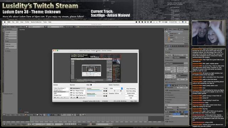Select the Camera object icon in Blender outliner
Viewport: 228px width, 128px height.
coord(169,37)
